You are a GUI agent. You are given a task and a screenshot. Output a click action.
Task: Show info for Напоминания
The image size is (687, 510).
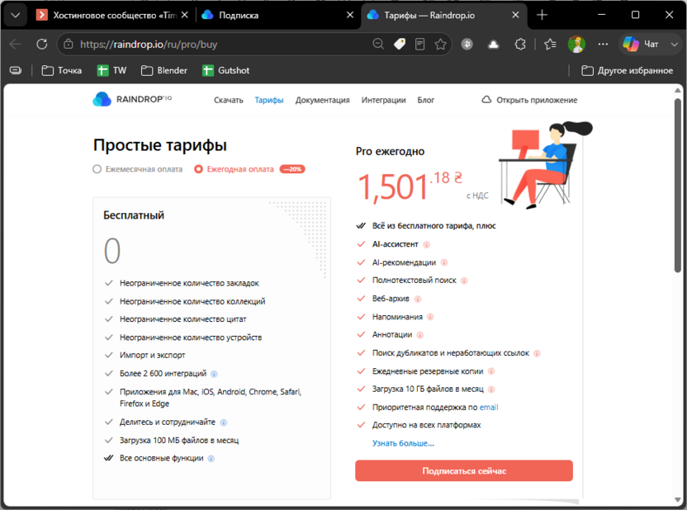pyautogui.click(x=430, y=317)
